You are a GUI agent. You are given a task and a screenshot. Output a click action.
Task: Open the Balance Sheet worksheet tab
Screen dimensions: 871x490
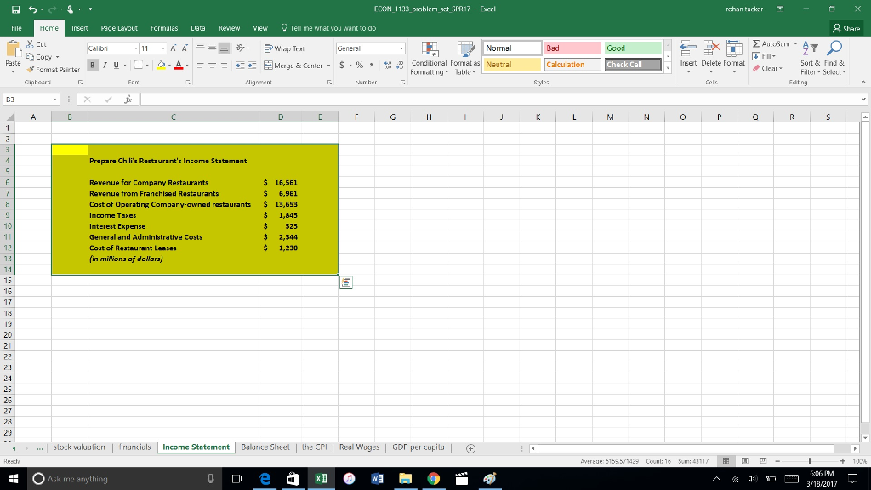pyautogui.click(x=267, y=446)
